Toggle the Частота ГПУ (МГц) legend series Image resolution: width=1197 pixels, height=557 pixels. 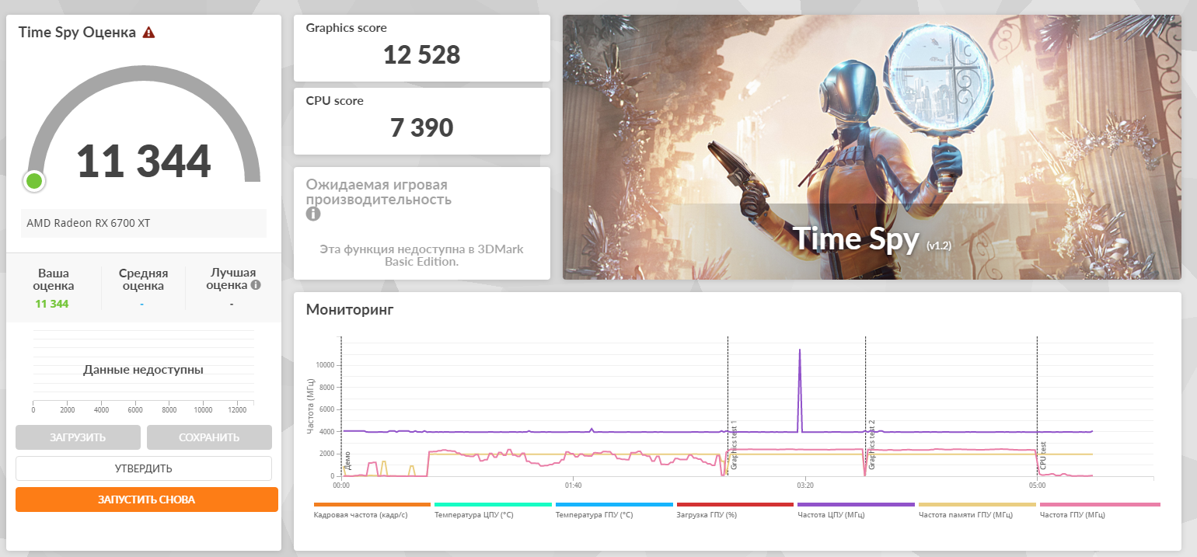point(1100,510)
